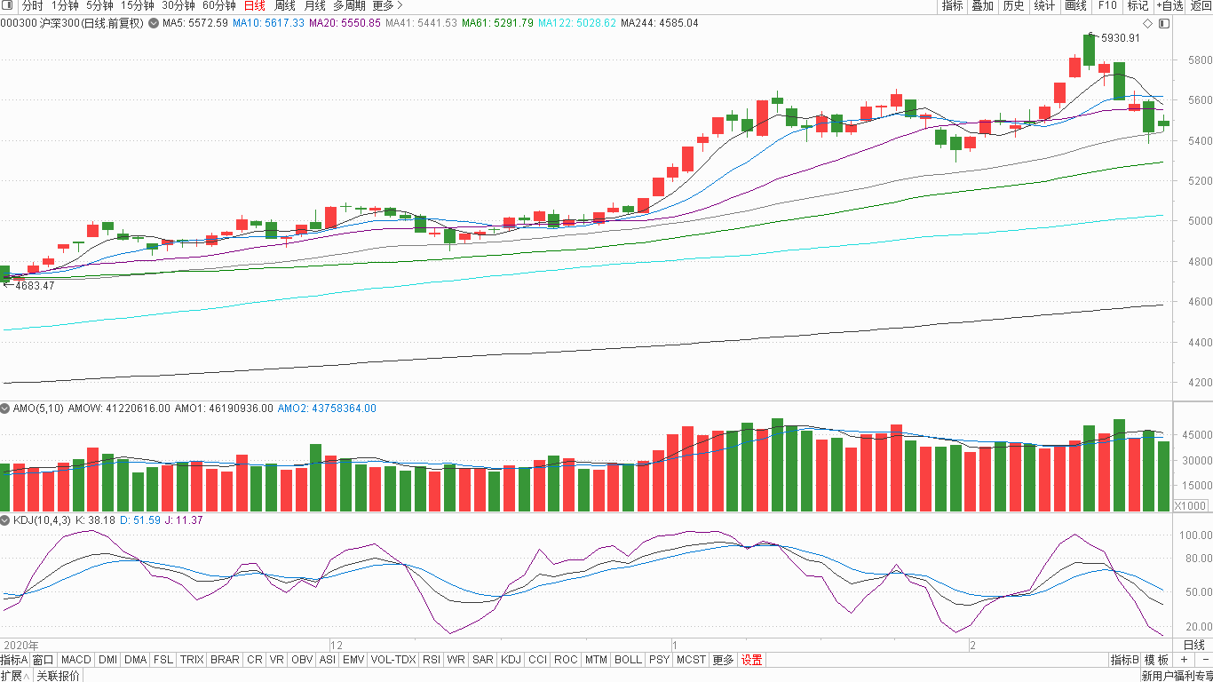1213x682 pixels.
Task: Expand the AMO indicator dropdown arrow
Action: (x=6, y=408)
